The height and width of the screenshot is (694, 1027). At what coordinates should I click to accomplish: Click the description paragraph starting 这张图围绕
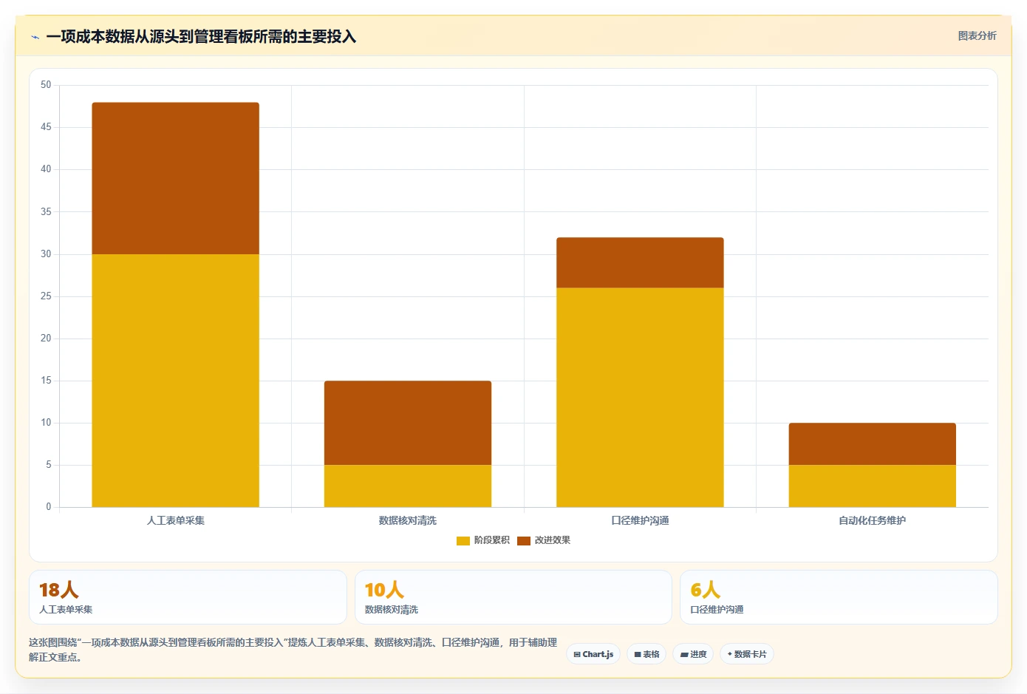pos(293,650)
